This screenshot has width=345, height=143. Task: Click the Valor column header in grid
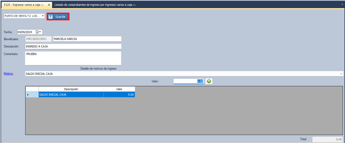click(x=119, y=89)
